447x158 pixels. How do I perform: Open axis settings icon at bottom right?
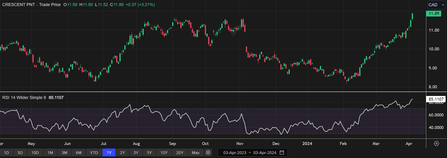pyautogui.click(x=436, y=143)
